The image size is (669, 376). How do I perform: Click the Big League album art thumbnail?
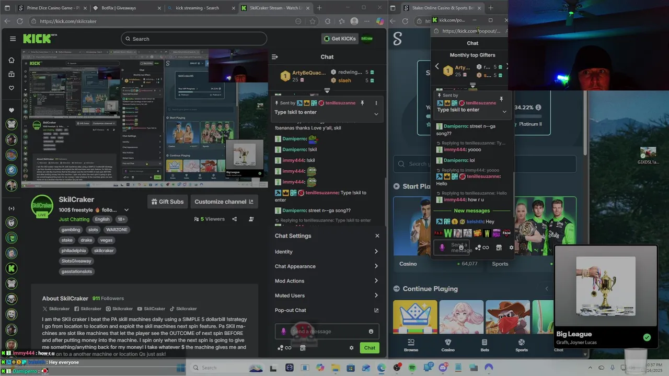tap(605, 286)
